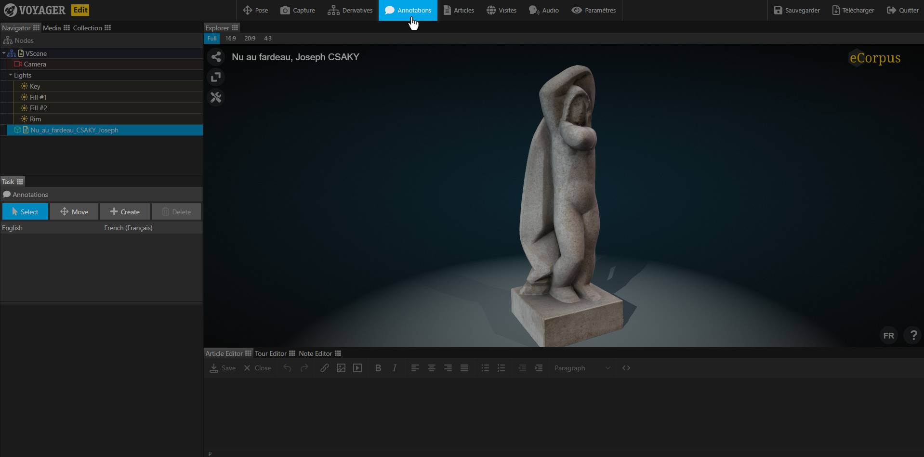Switch to the Collection tab

tap(92, 28)
